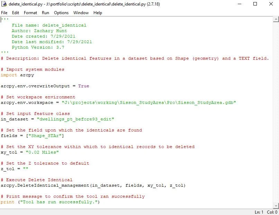Screen dimensions: 279x215
Task: Minimize the delete_identical.py window
Action: (240, 4)
